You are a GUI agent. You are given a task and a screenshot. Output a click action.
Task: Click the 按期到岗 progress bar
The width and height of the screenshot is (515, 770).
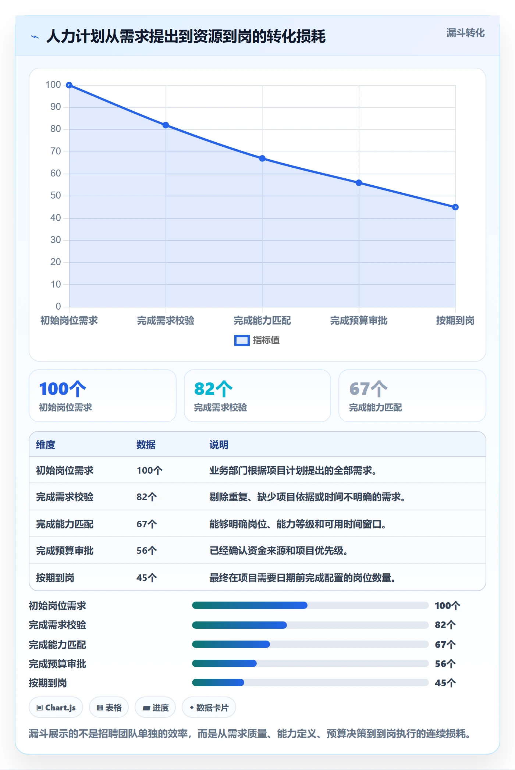(x=310, y=682)
